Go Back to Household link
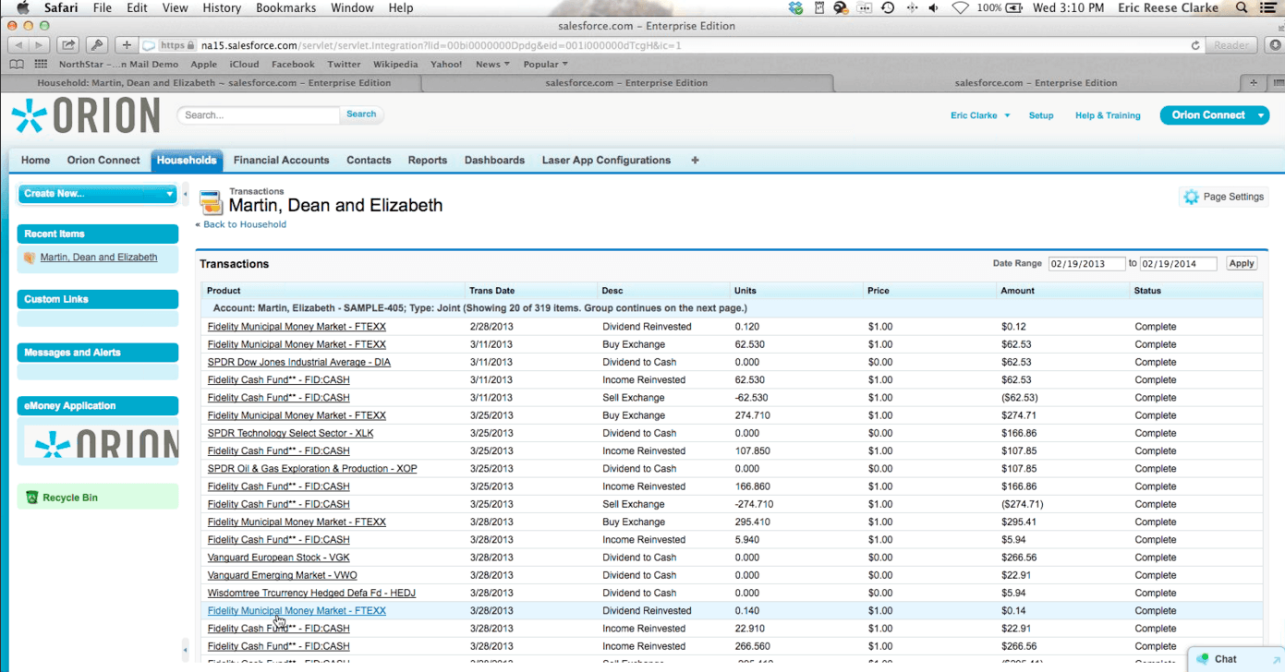 click(x=245, y=224)
